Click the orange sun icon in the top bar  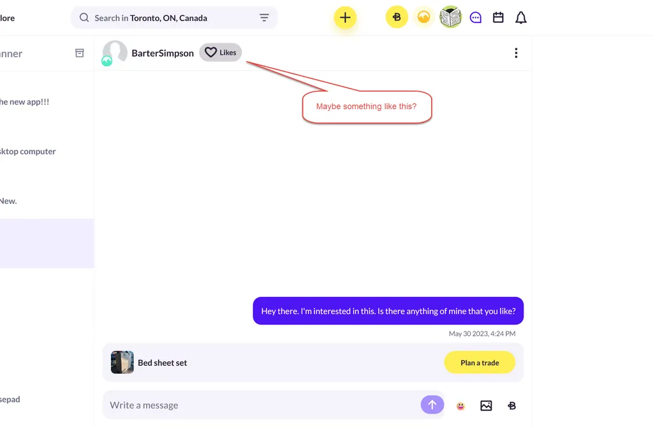tap(423, 17)
